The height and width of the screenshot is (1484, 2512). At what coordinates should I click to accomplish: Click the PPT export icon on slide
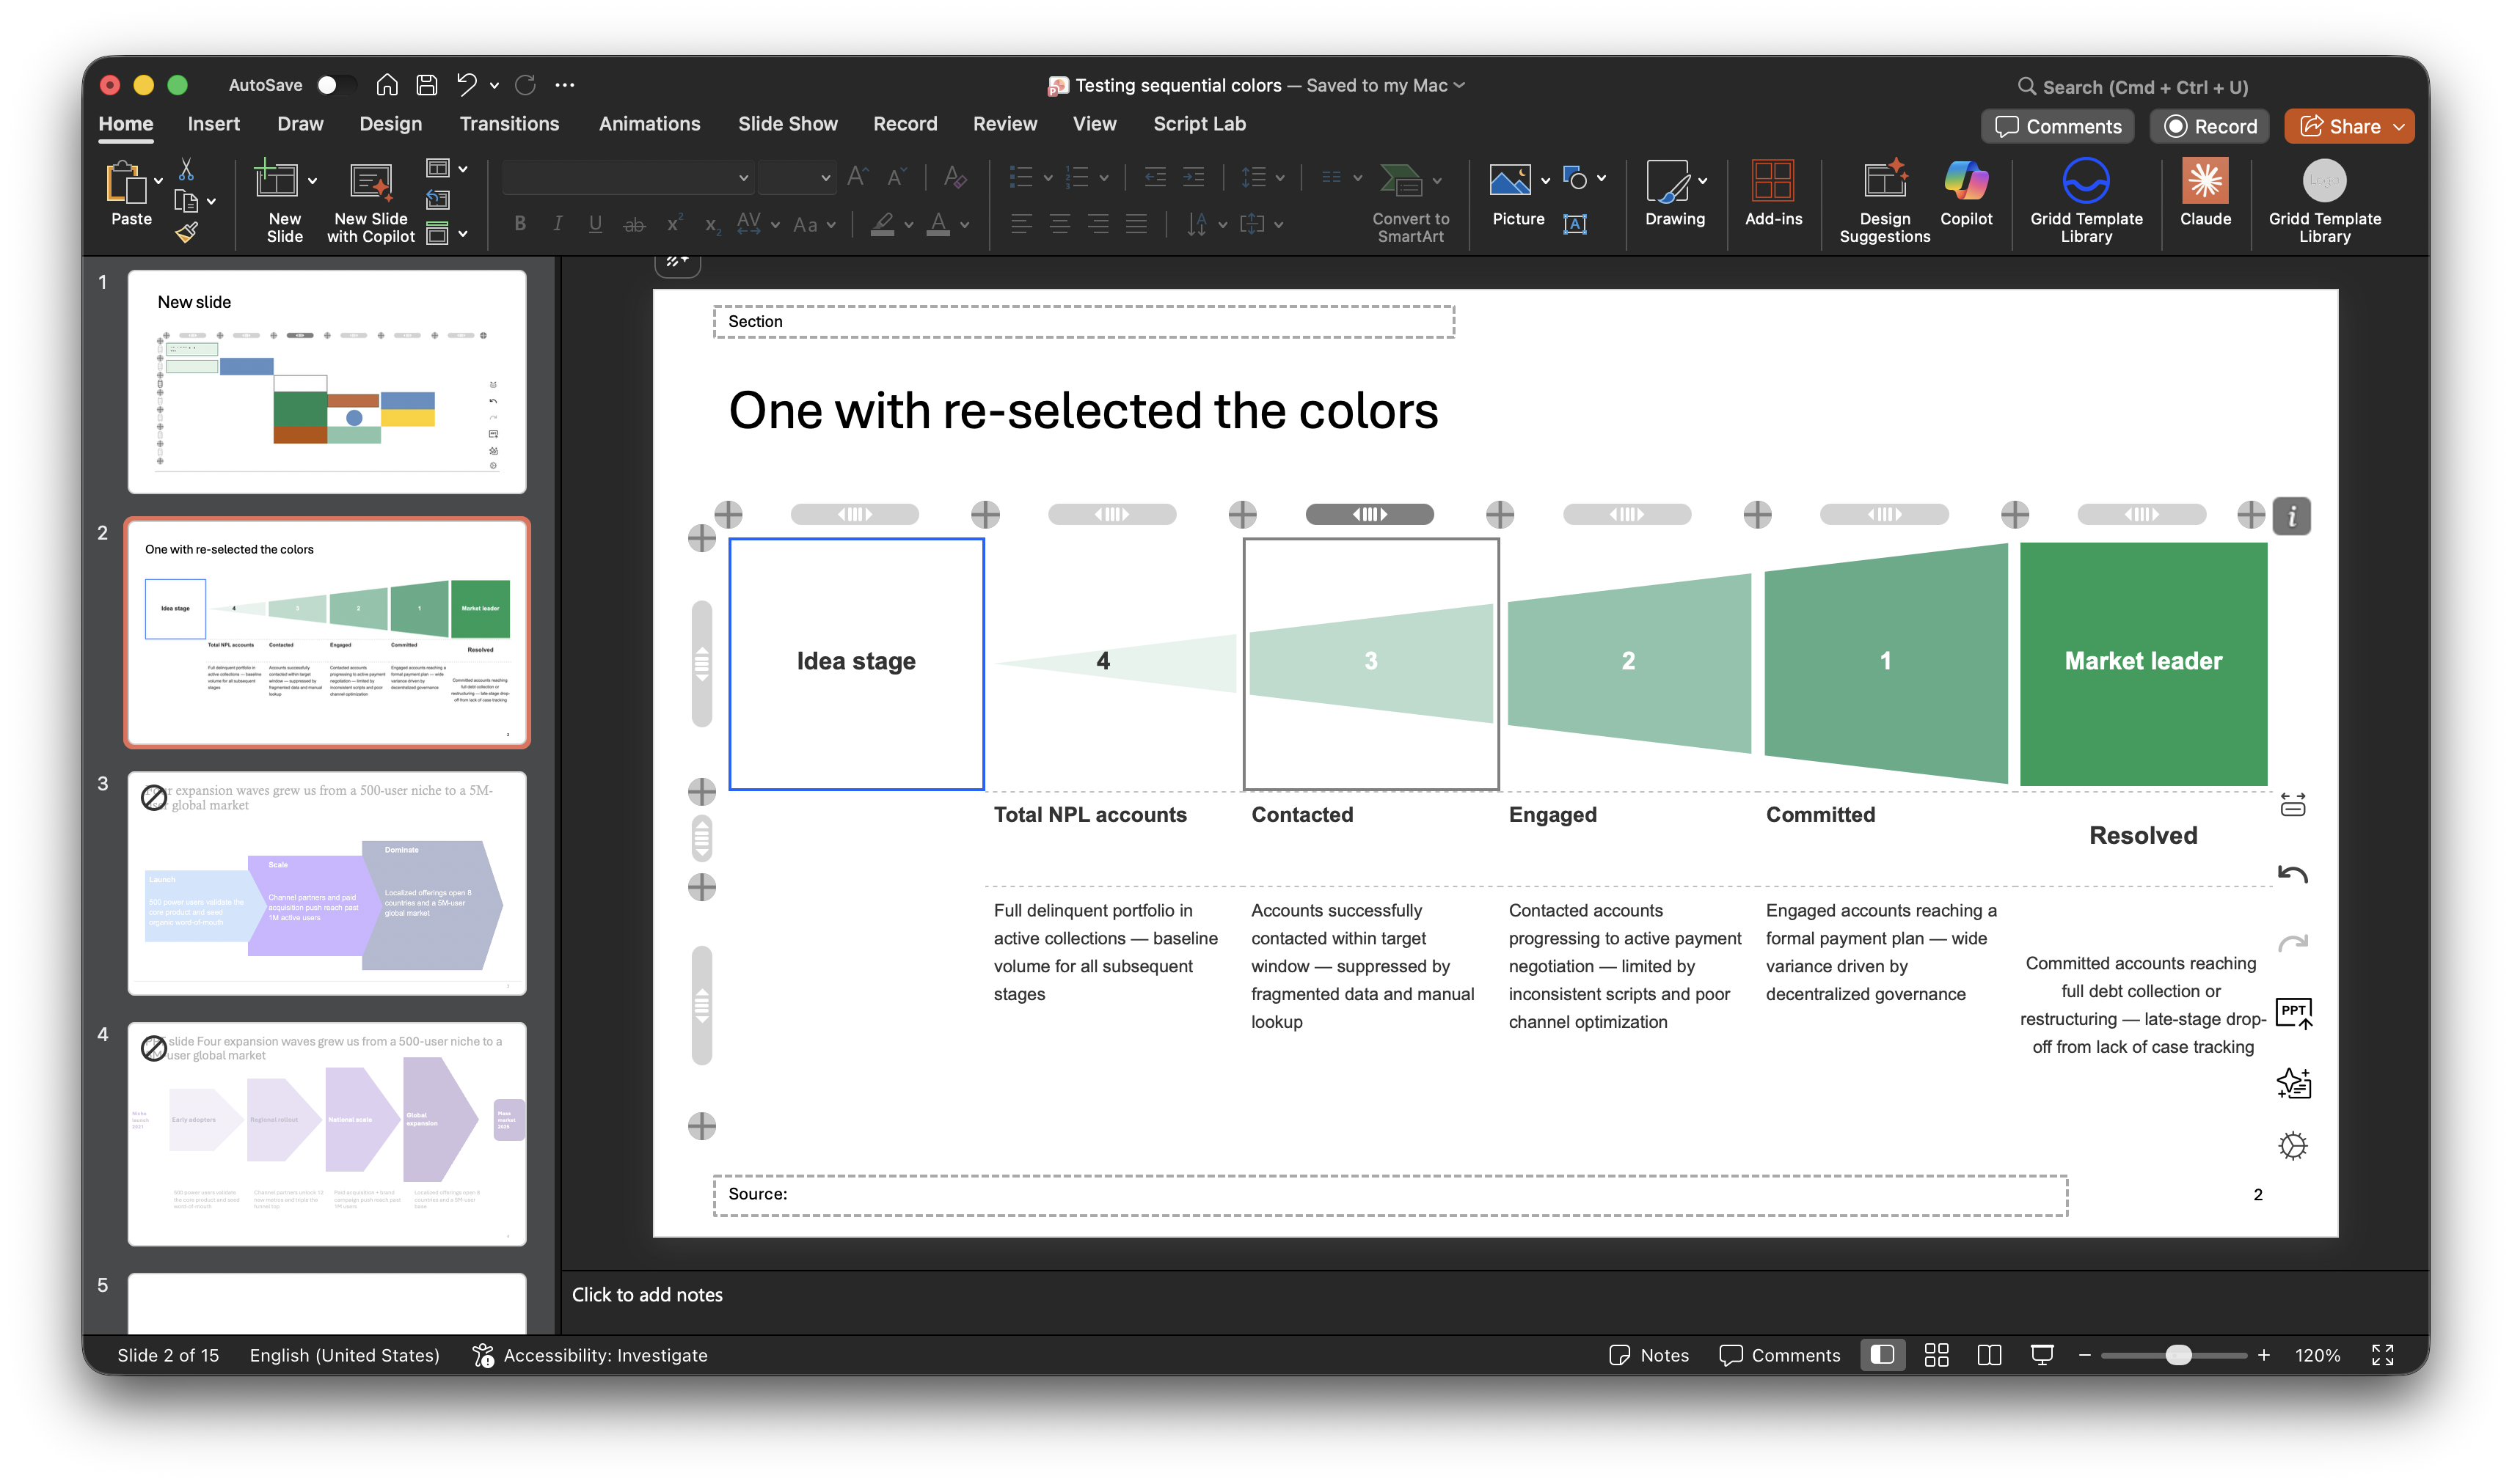[2293, 1013]
